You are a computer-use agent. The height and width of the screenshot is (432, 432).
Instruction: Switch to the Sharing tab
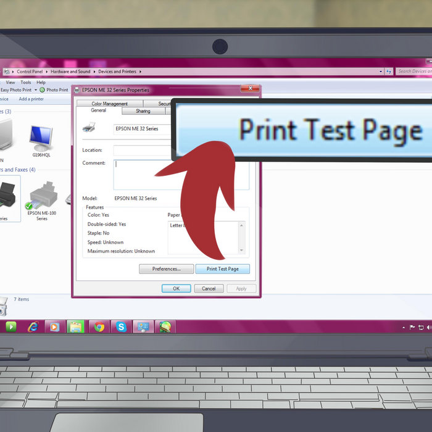coord(143,111)
